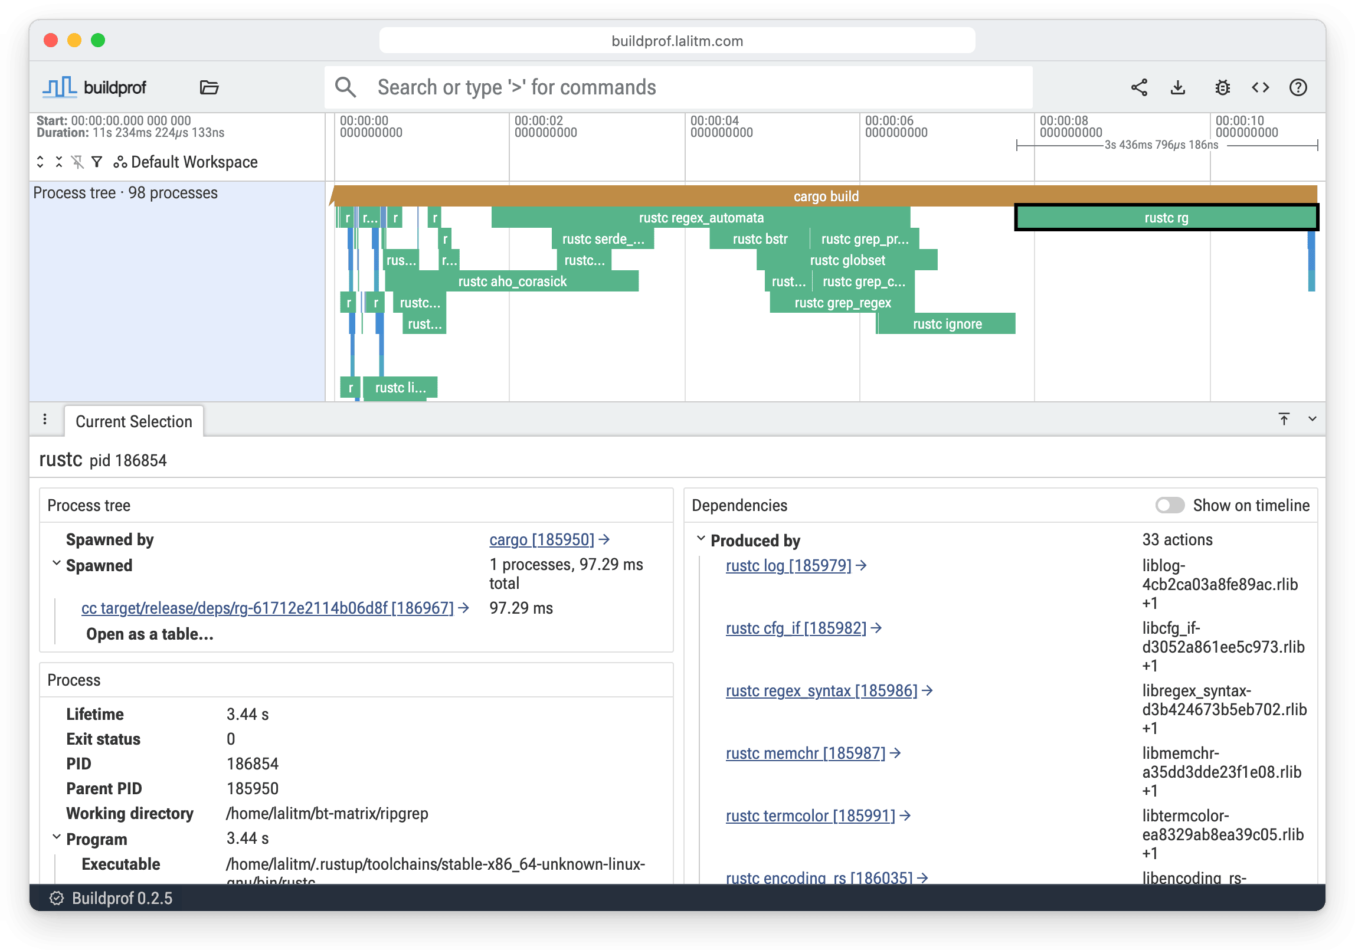Select the rustc rg timeline slice
This screenshot has height=950, width=1355.
tap(1166, 218)
